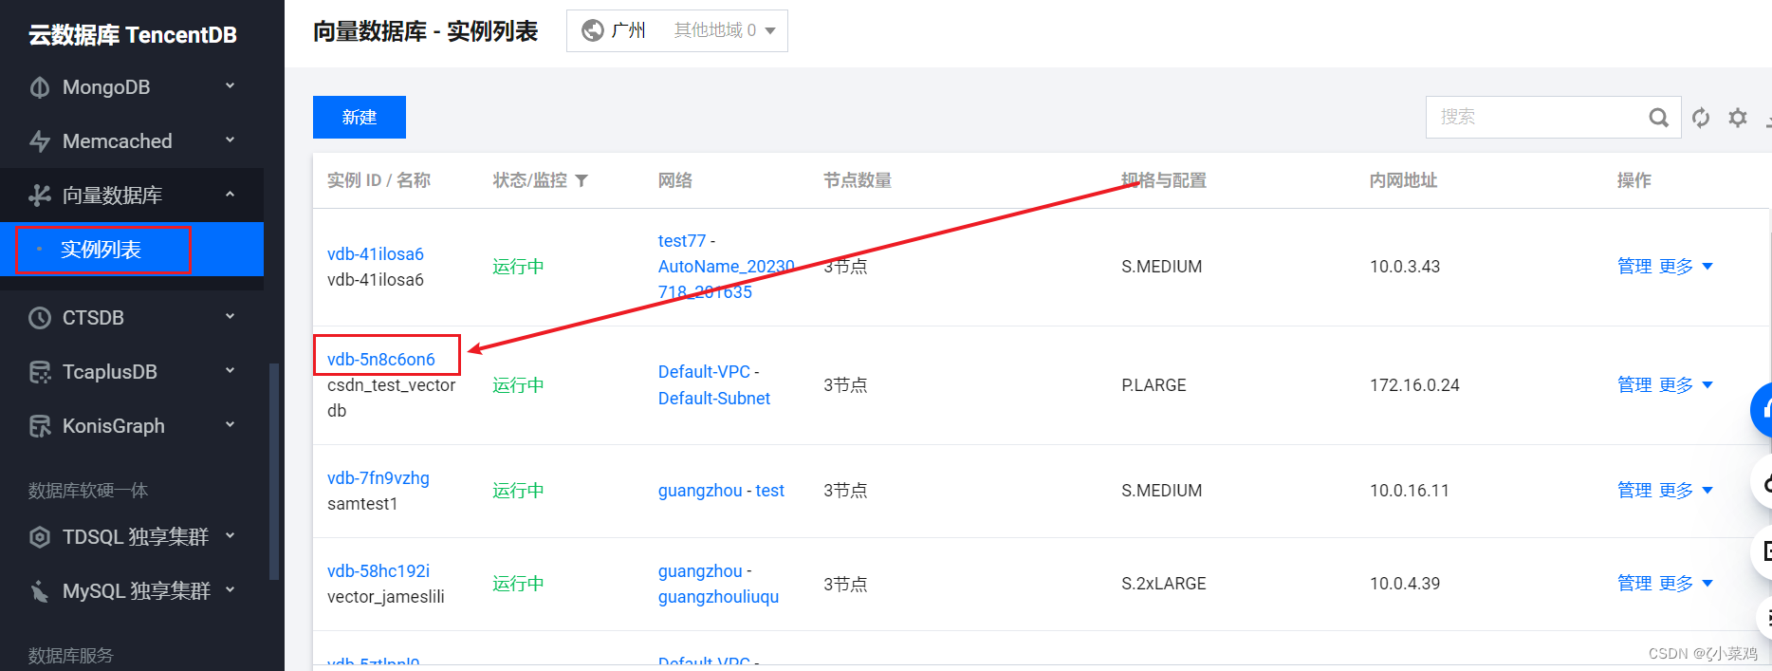Click 管理 for vdb-5n8c6on6

pos(1634,385)
